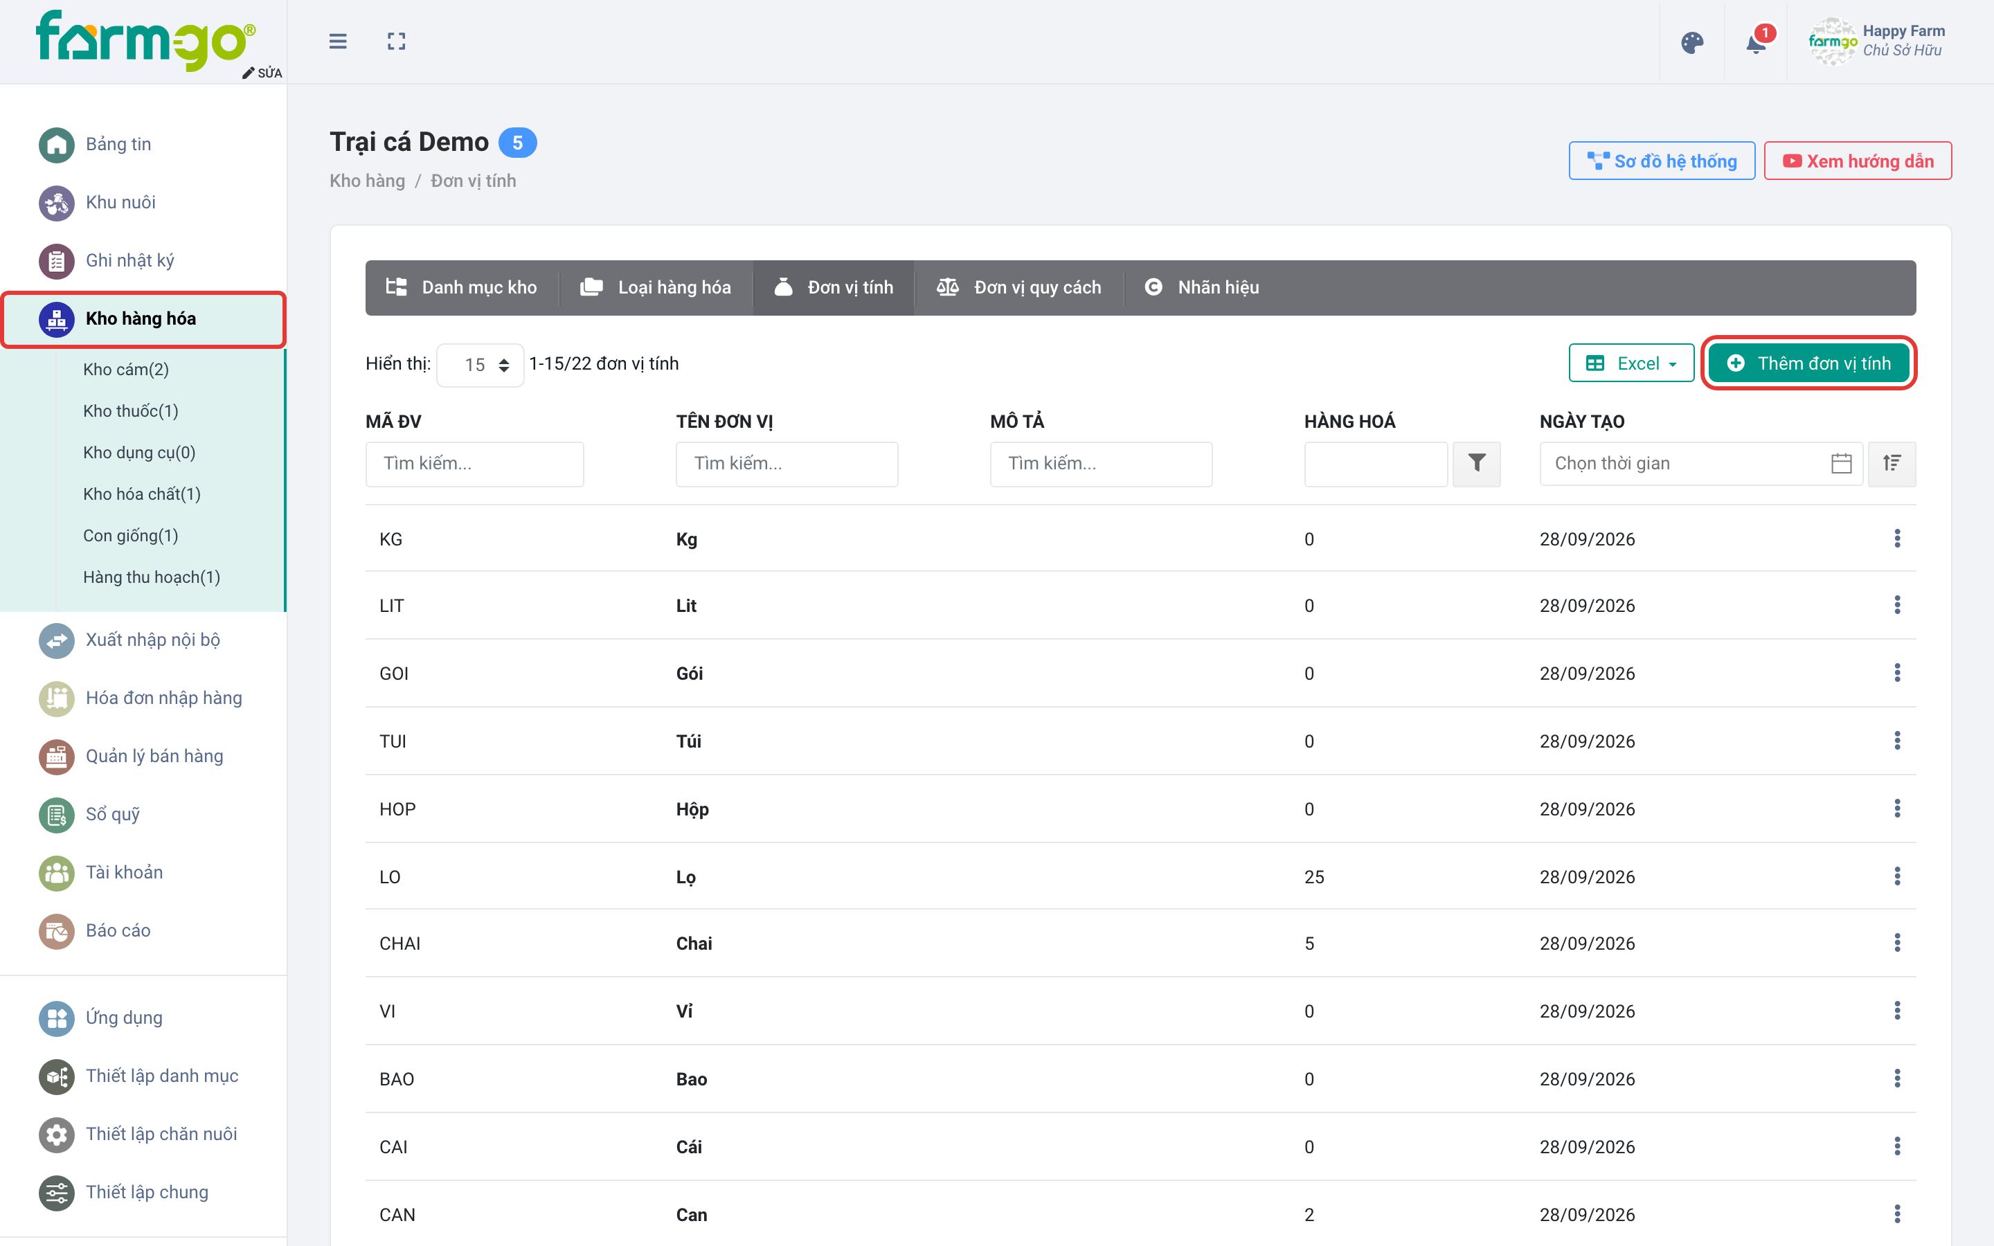Click Xem hướng dẫn video button
The height and width of the screenshot is (1246, 1994).
[1857, 161]
